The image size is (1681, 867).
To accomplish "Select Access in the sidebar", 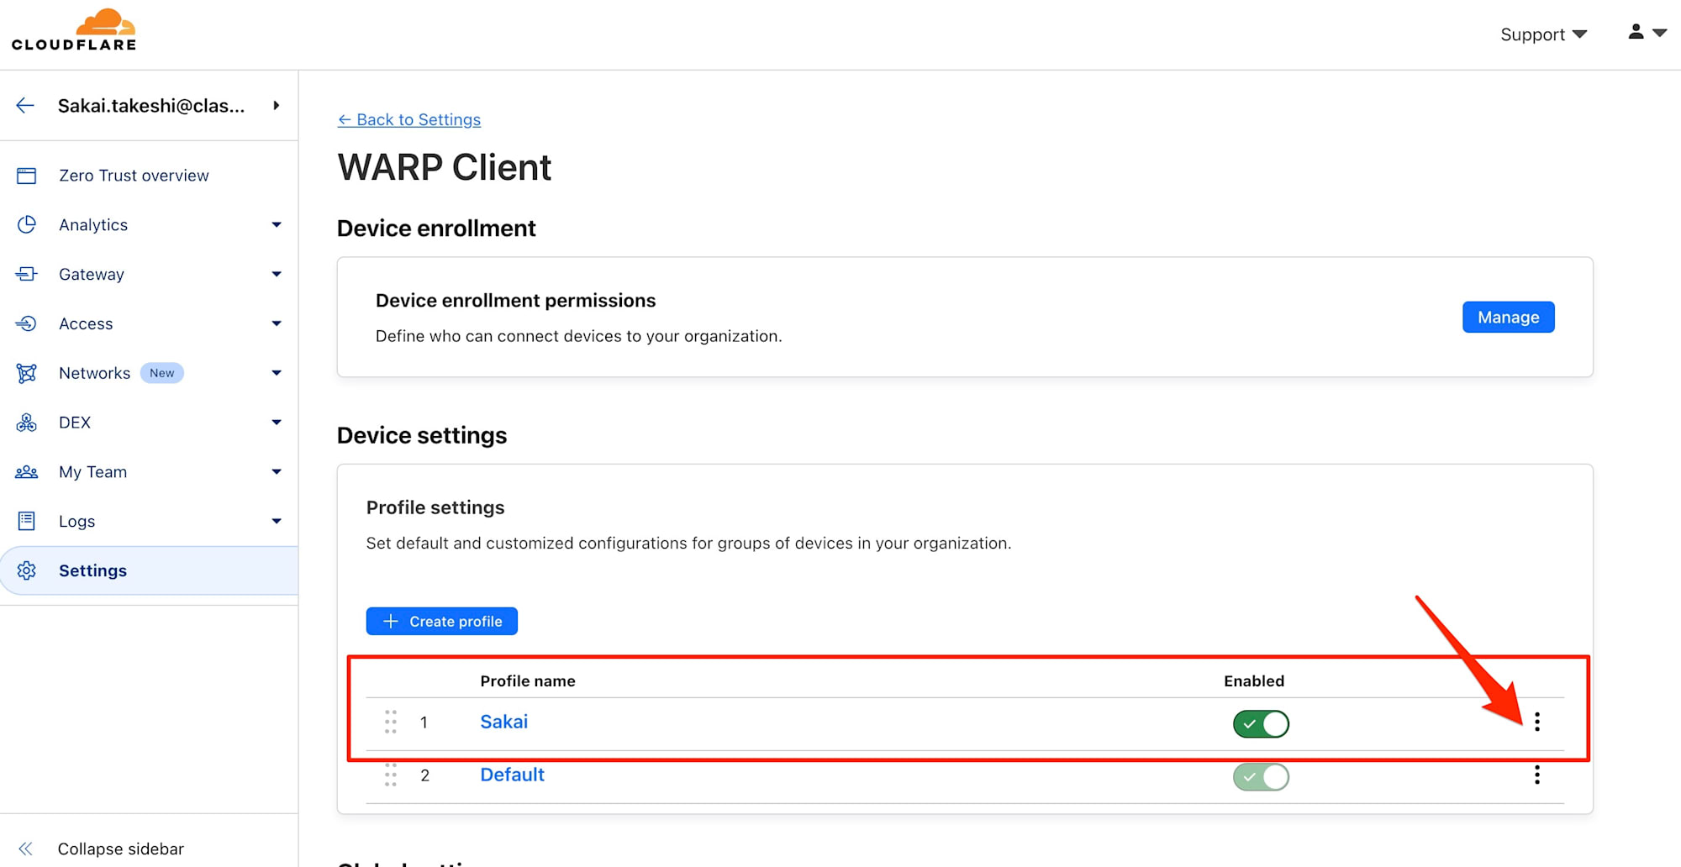I will [86, 323].
